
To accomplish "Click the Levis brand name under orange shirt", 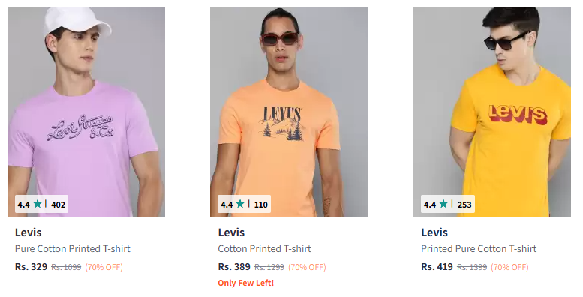I will point(231,232).
